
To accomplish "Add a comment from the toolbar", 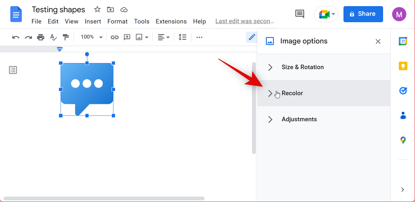I will (127, 37).
